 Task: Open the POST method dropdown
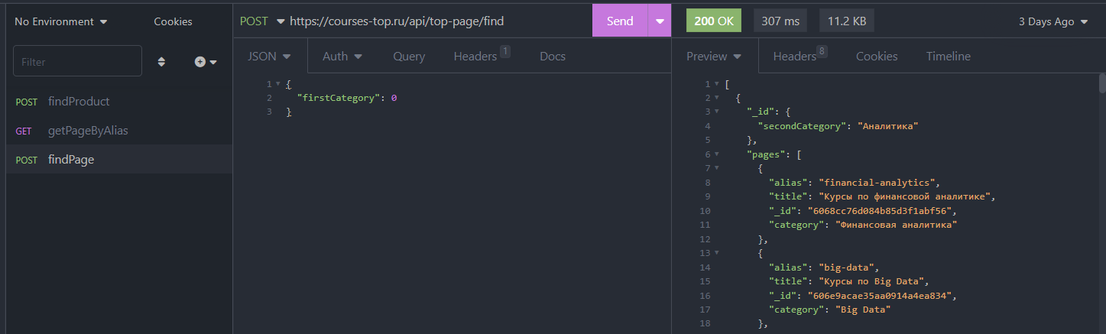[261, 21]
